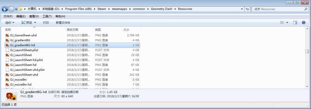Screen dimensions: 311x109
Task: Click the search magnifier icon
Action: (306, 9)
